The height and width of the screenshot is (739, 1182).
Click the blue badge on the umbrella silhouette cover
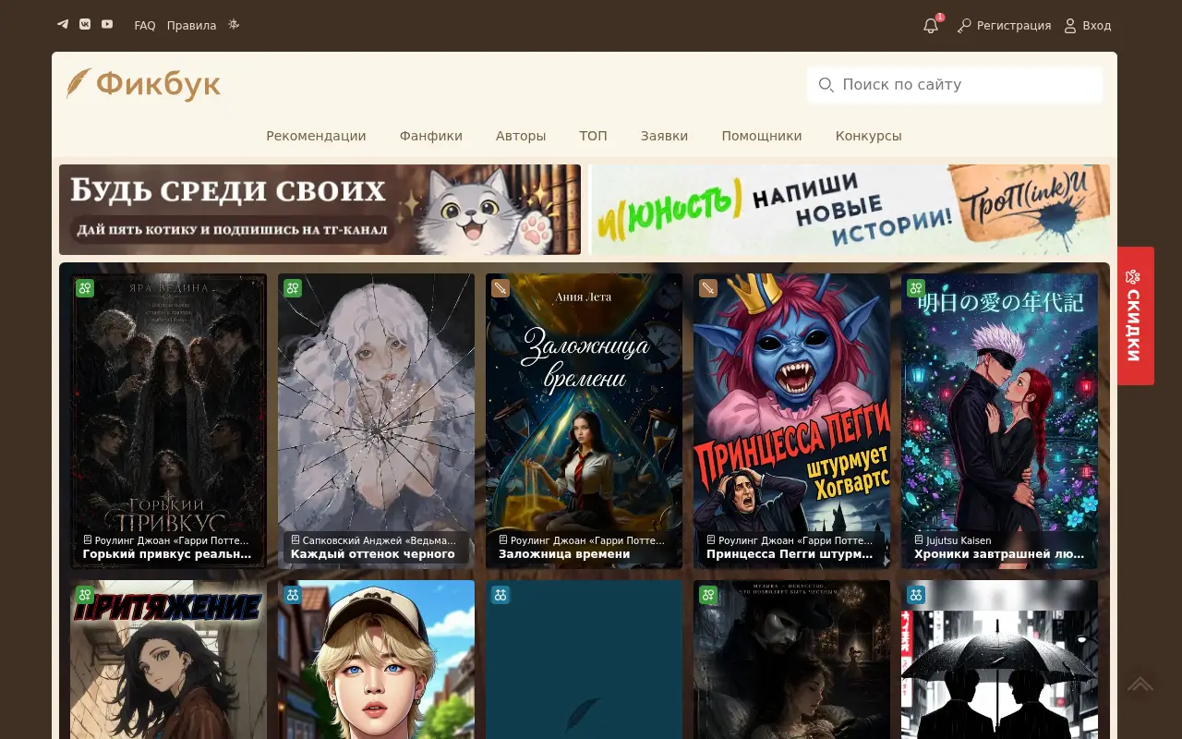coord(916,595)
